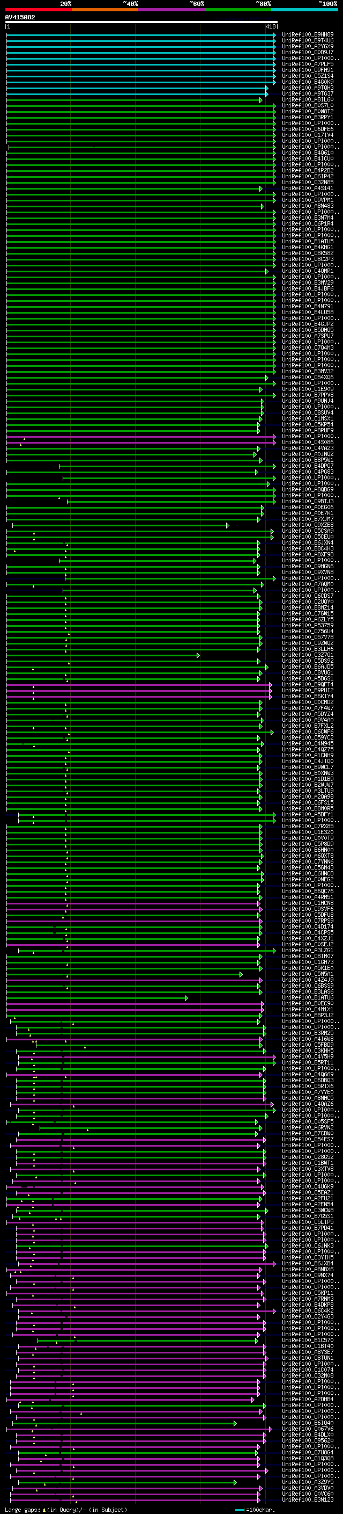The width and height of the screenshot is (343, 1514).
Task: Click hit label UniRef100_B3N7M4
Action: pyautogui.click(x=308, y=218)
